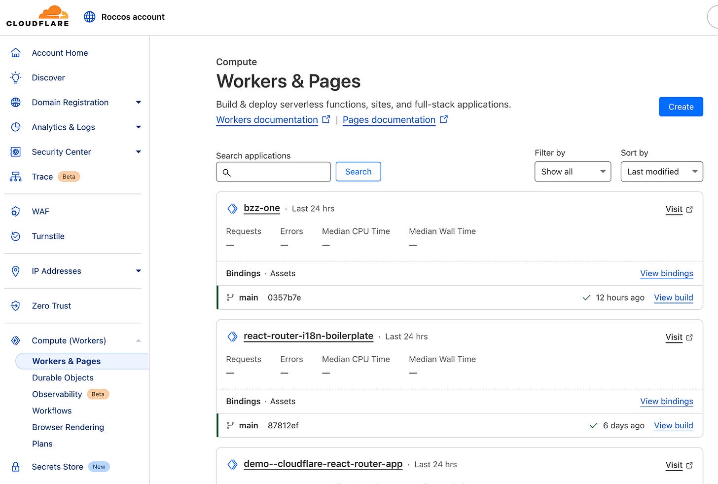This screenshot has width=718, height=484.
Task: Click the New badge next to Secrets Store
Action: click(x=99, y=467)
